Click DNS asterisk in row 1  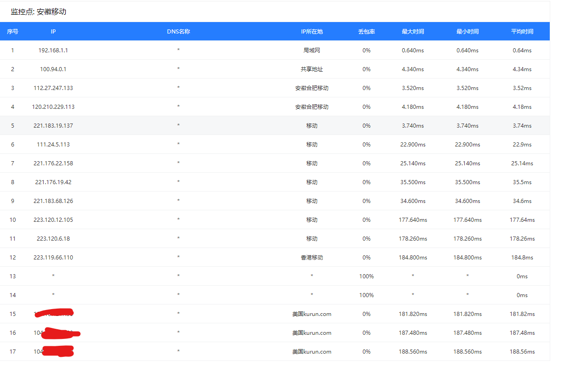click(x=178, y=50)
